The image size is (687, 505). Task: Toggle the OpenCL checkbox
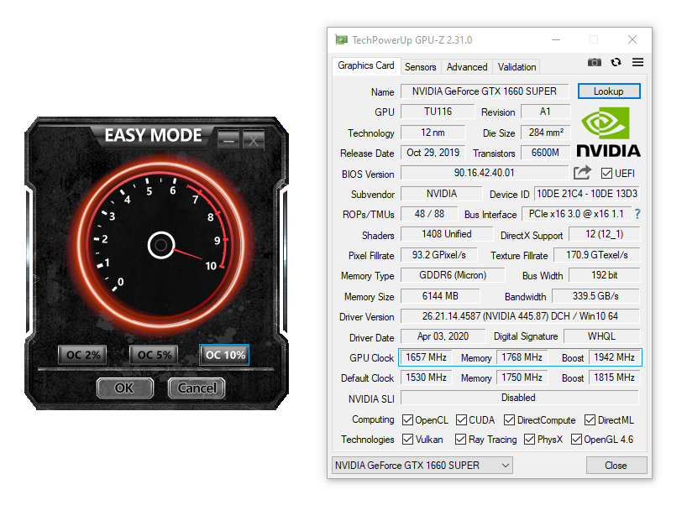click(407, 420)
